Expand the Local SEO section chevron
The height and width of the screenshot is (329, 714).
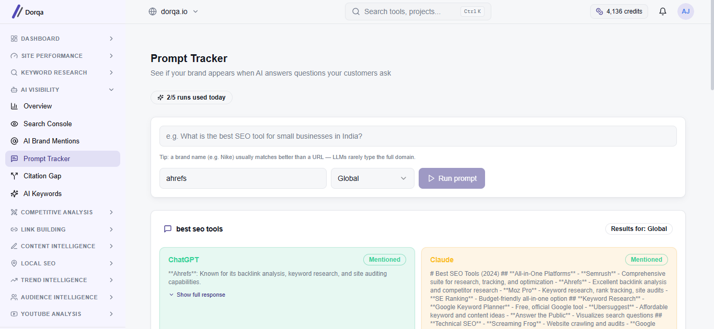111,263
